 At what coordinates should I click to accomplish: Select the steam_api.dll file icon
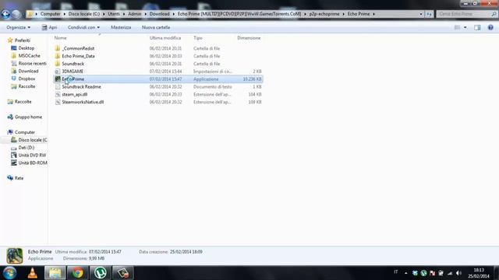pos(57,94)
